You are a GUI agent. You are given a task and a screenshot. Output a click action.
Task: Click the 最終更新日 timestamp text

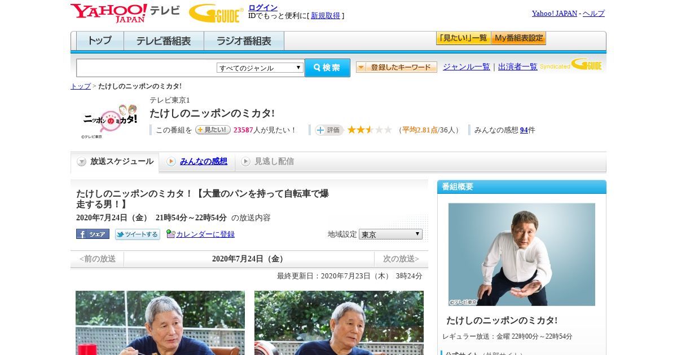point(350,276)
